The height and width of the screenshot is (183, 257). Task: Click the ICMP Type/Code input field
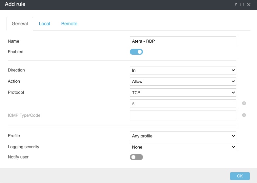pyautogui.click(x=183, y=115)
